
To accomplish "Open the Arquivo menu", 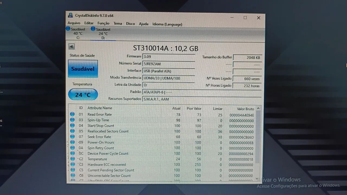I will click(x=74, y=23).
